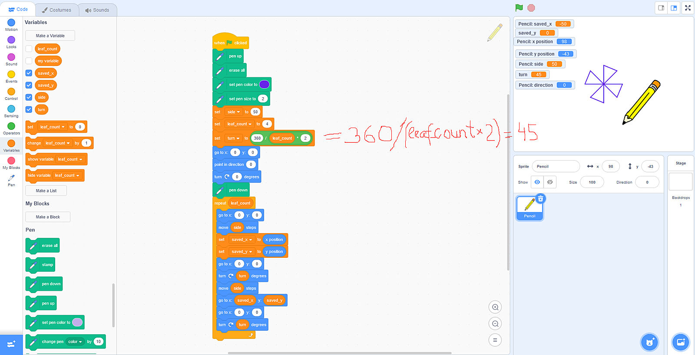Click the green flag to run
The image size is (695, 355).
519,8
